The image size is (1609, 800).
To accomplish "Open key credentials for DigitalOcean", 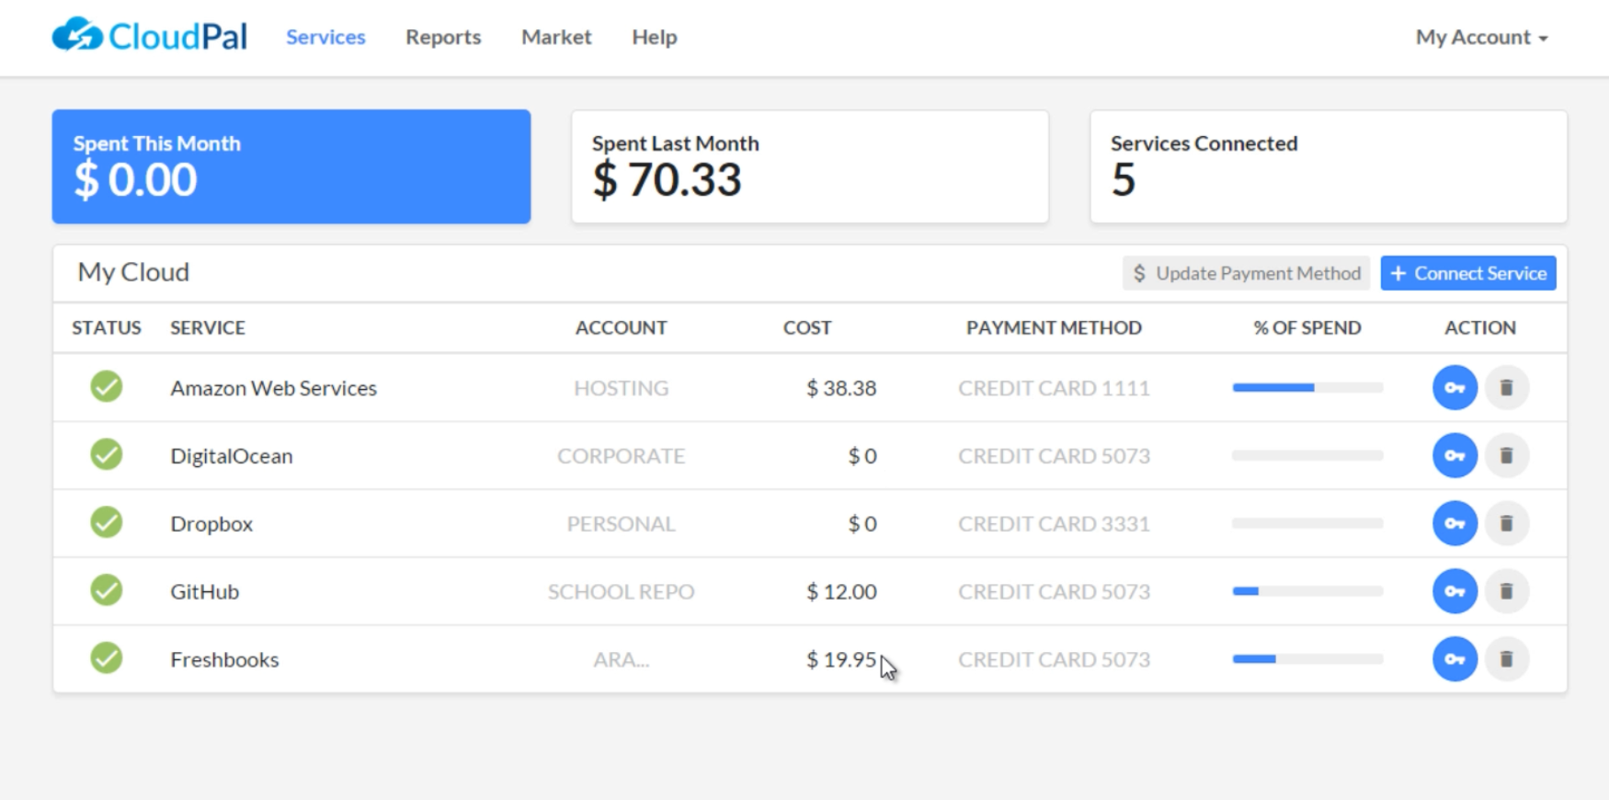I will pos(1455,455).
